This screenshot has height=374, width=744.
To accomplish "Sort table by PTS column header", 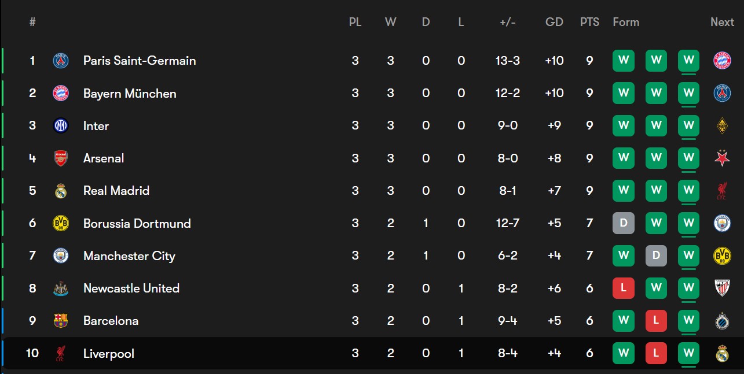I will click(x=589, y=22).
